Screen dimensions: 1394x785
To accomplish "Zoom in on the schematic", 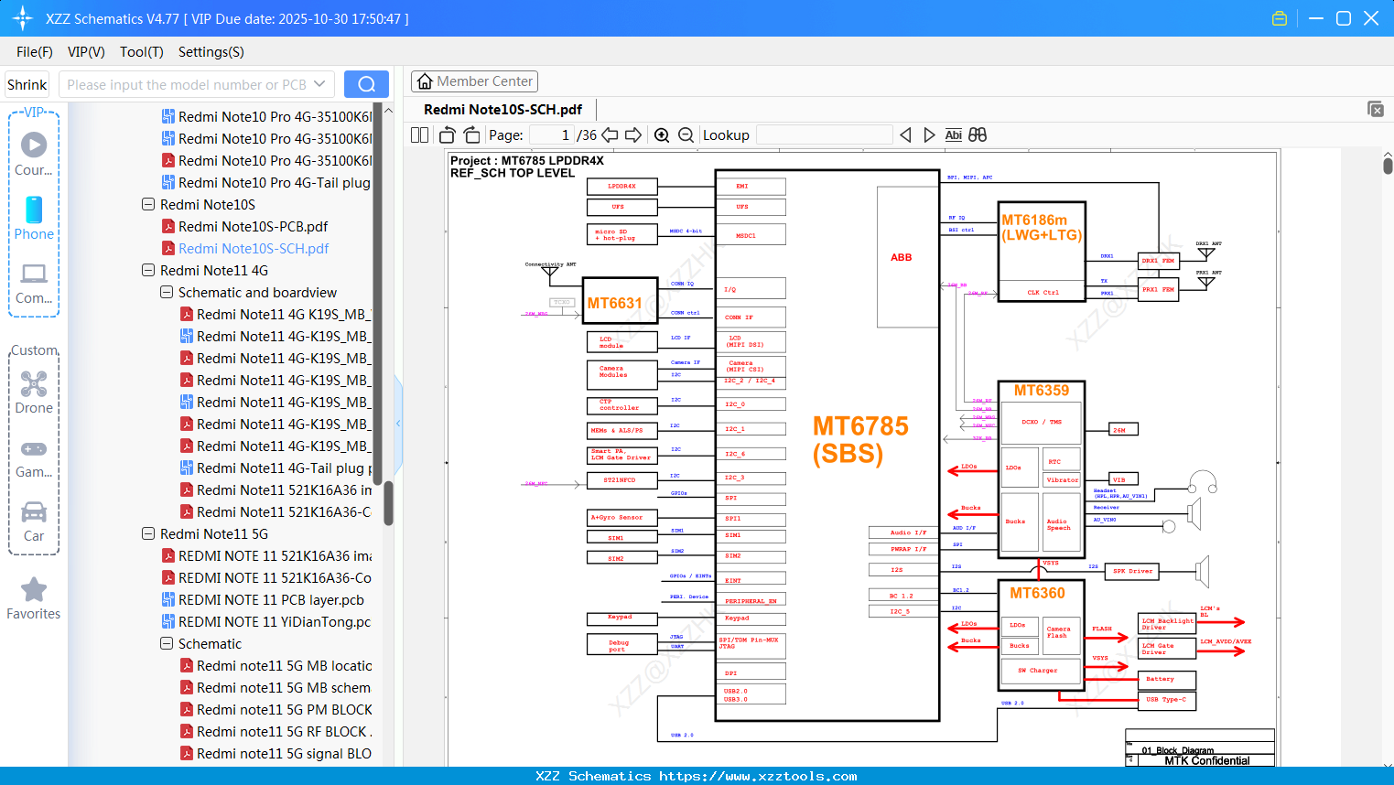I will click(x=662, y=134).
